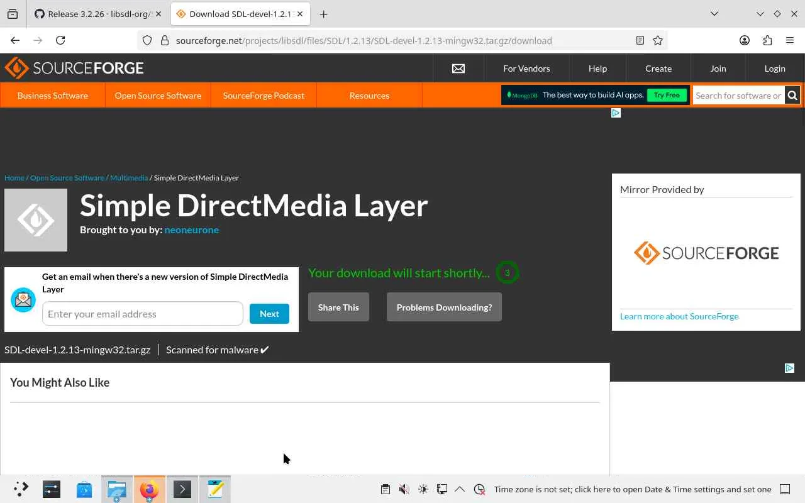Visit the neoneurone author profile
This screenshot has width=805, height=503.
tap(192, 229)
